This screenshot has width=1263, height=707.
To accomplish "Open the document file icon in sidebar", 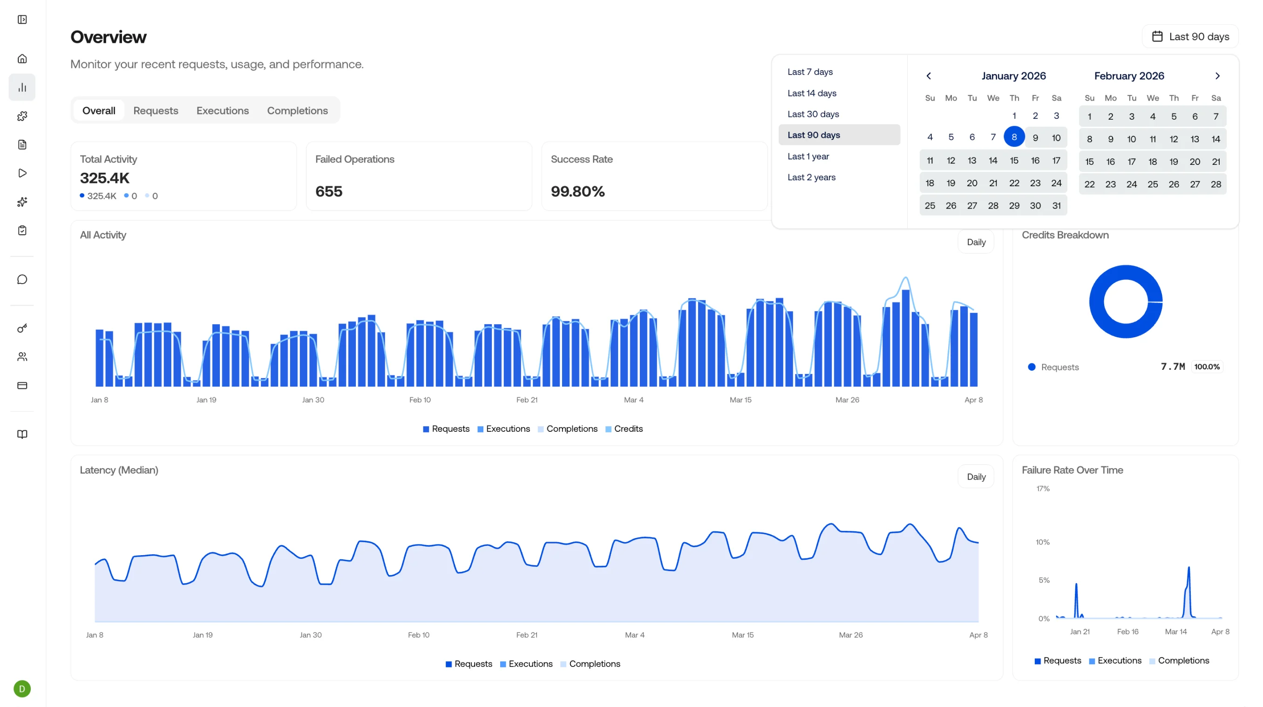I will point(22,145).
